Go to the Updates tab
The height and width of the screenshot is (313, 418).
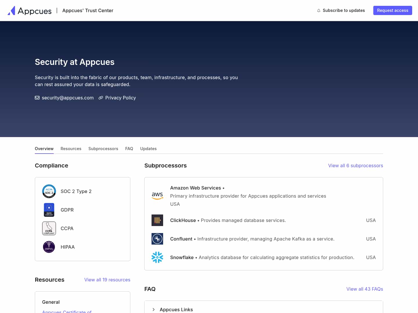[148, 149]
